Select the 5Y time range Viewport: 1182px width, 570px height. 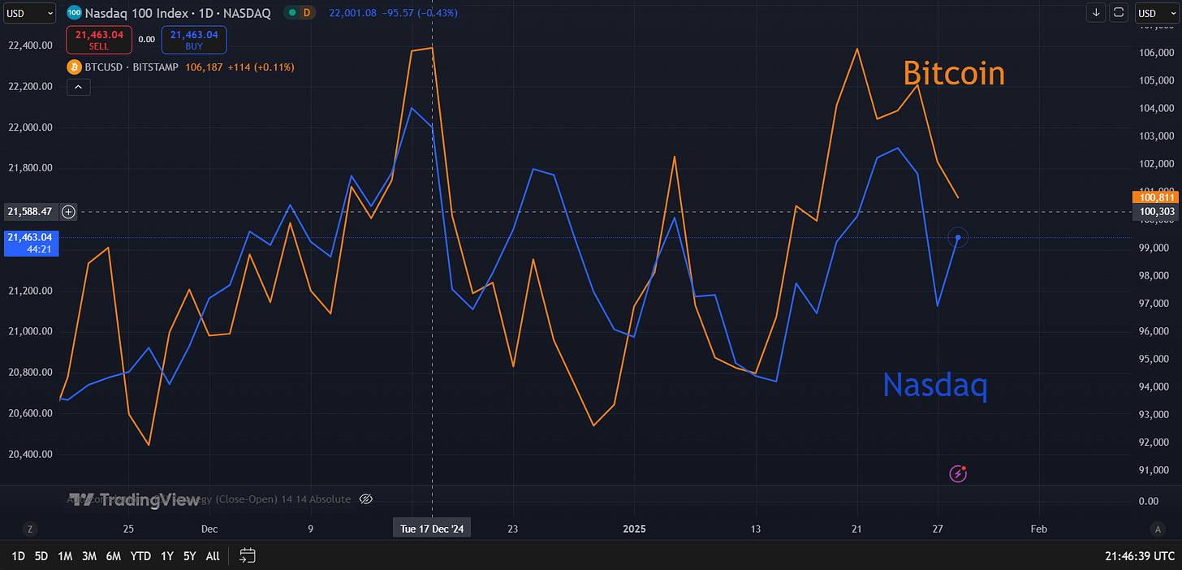[189, 556]
